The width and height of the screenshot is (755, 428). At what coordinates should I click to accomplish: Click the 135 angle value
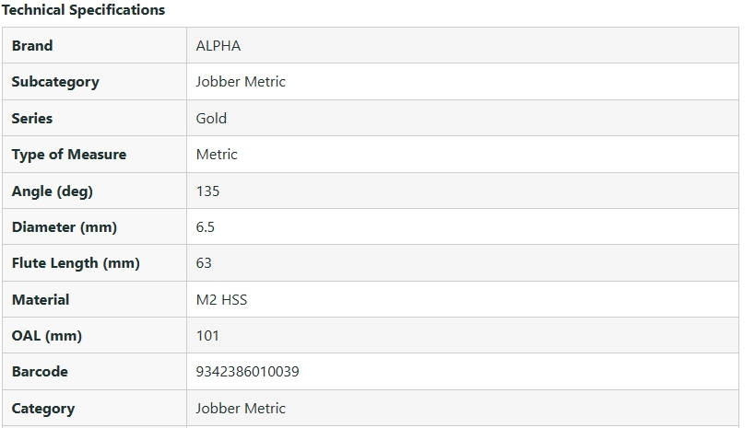pyautogui.click(x=207, y=191)
